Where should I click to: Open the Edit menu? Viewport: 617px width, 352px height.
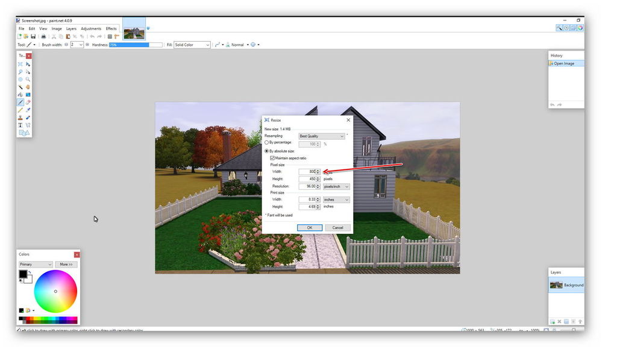pos(32,28)
